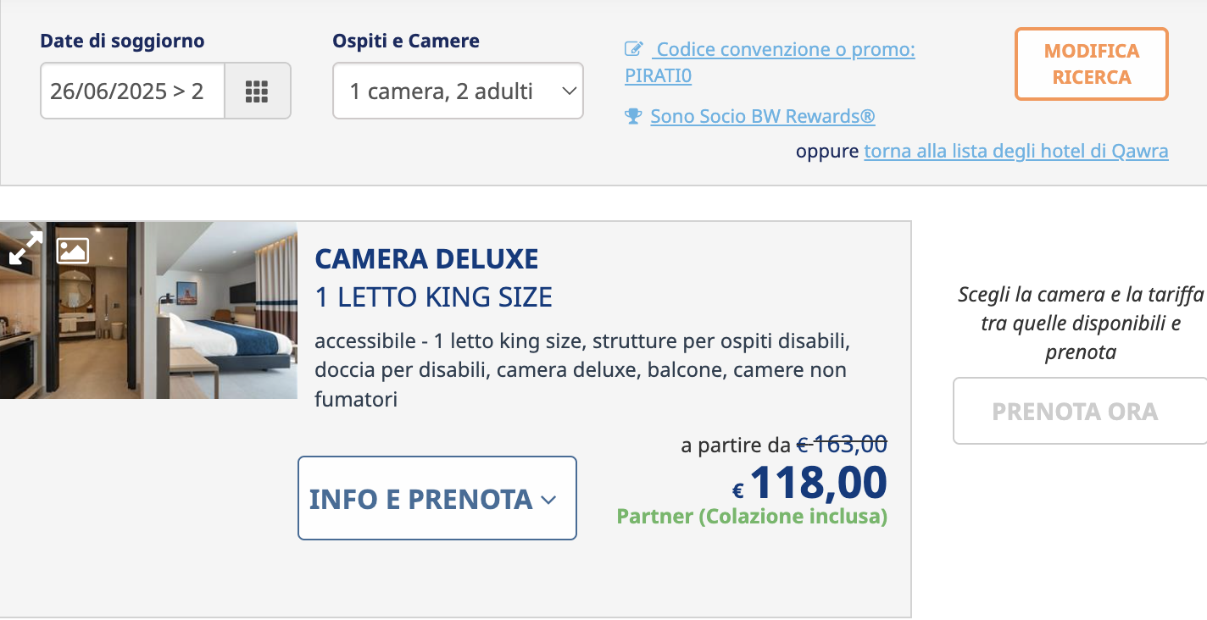Expand room photo with arrows icon
The height and width of the screenshot is (620, 1207).
coord(25,247)
